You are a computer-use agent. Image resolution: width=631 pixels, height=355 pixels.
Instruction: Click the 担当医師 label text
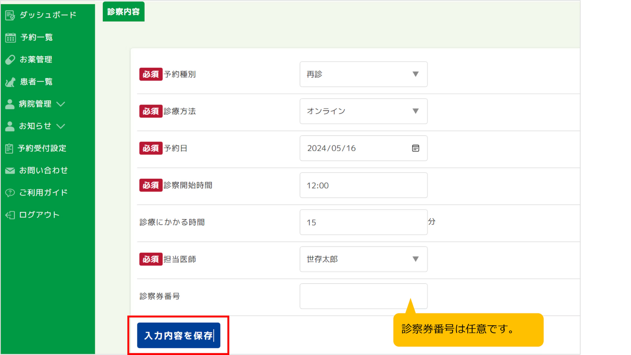pos(180,259)
